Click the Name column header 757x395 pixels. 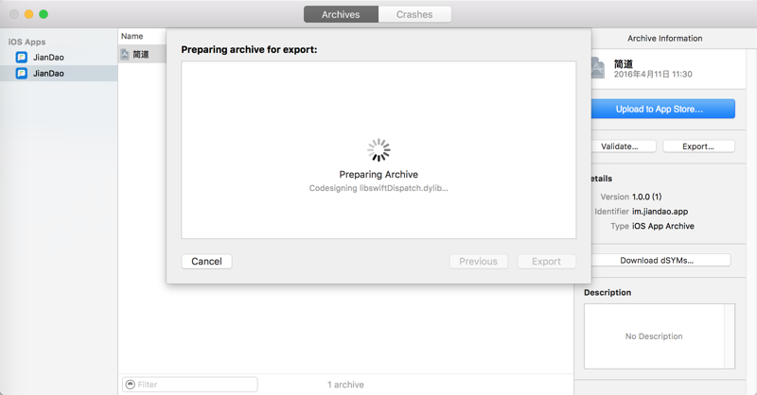[x=132, y=36]
